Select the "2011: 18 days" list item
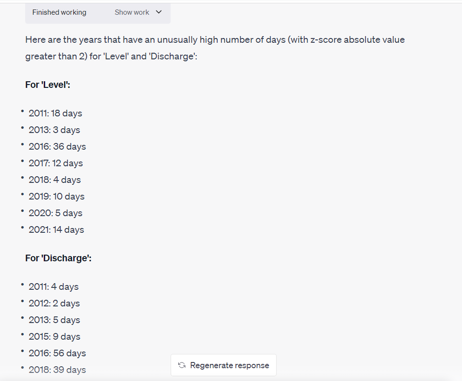This screenshot has height=381, width=462. tap(55, 113)
